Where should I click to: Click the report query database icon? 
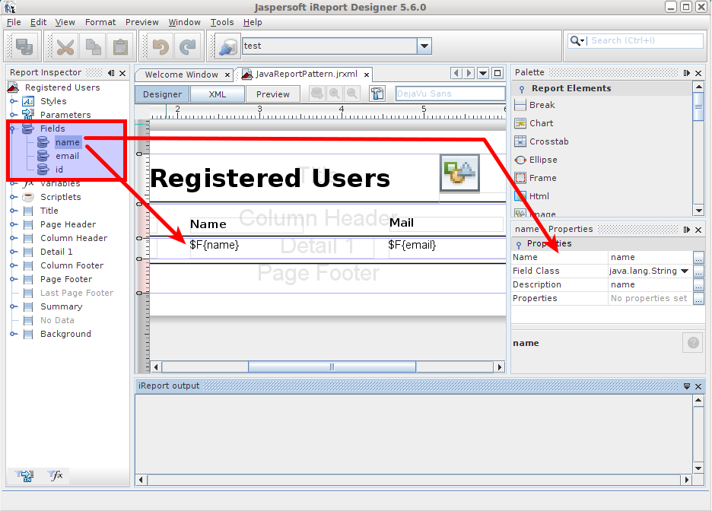[377, 94]
